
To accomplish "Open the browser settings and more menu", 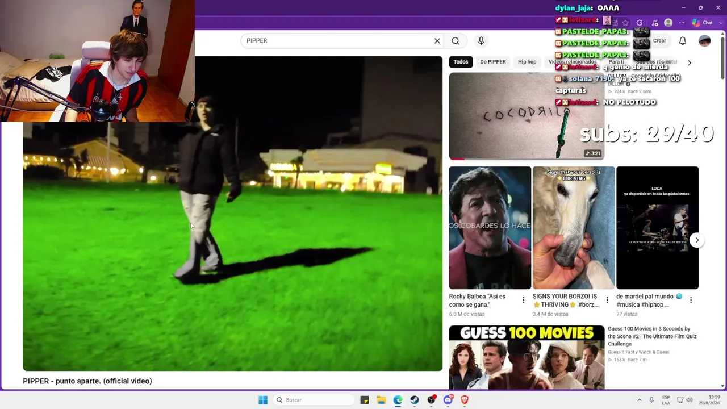I will (682, 23).
